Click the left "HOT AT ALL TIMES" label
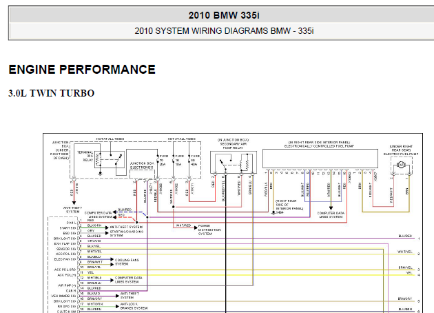The height and width of the screenshot is (313, 434). pos(110,139)
